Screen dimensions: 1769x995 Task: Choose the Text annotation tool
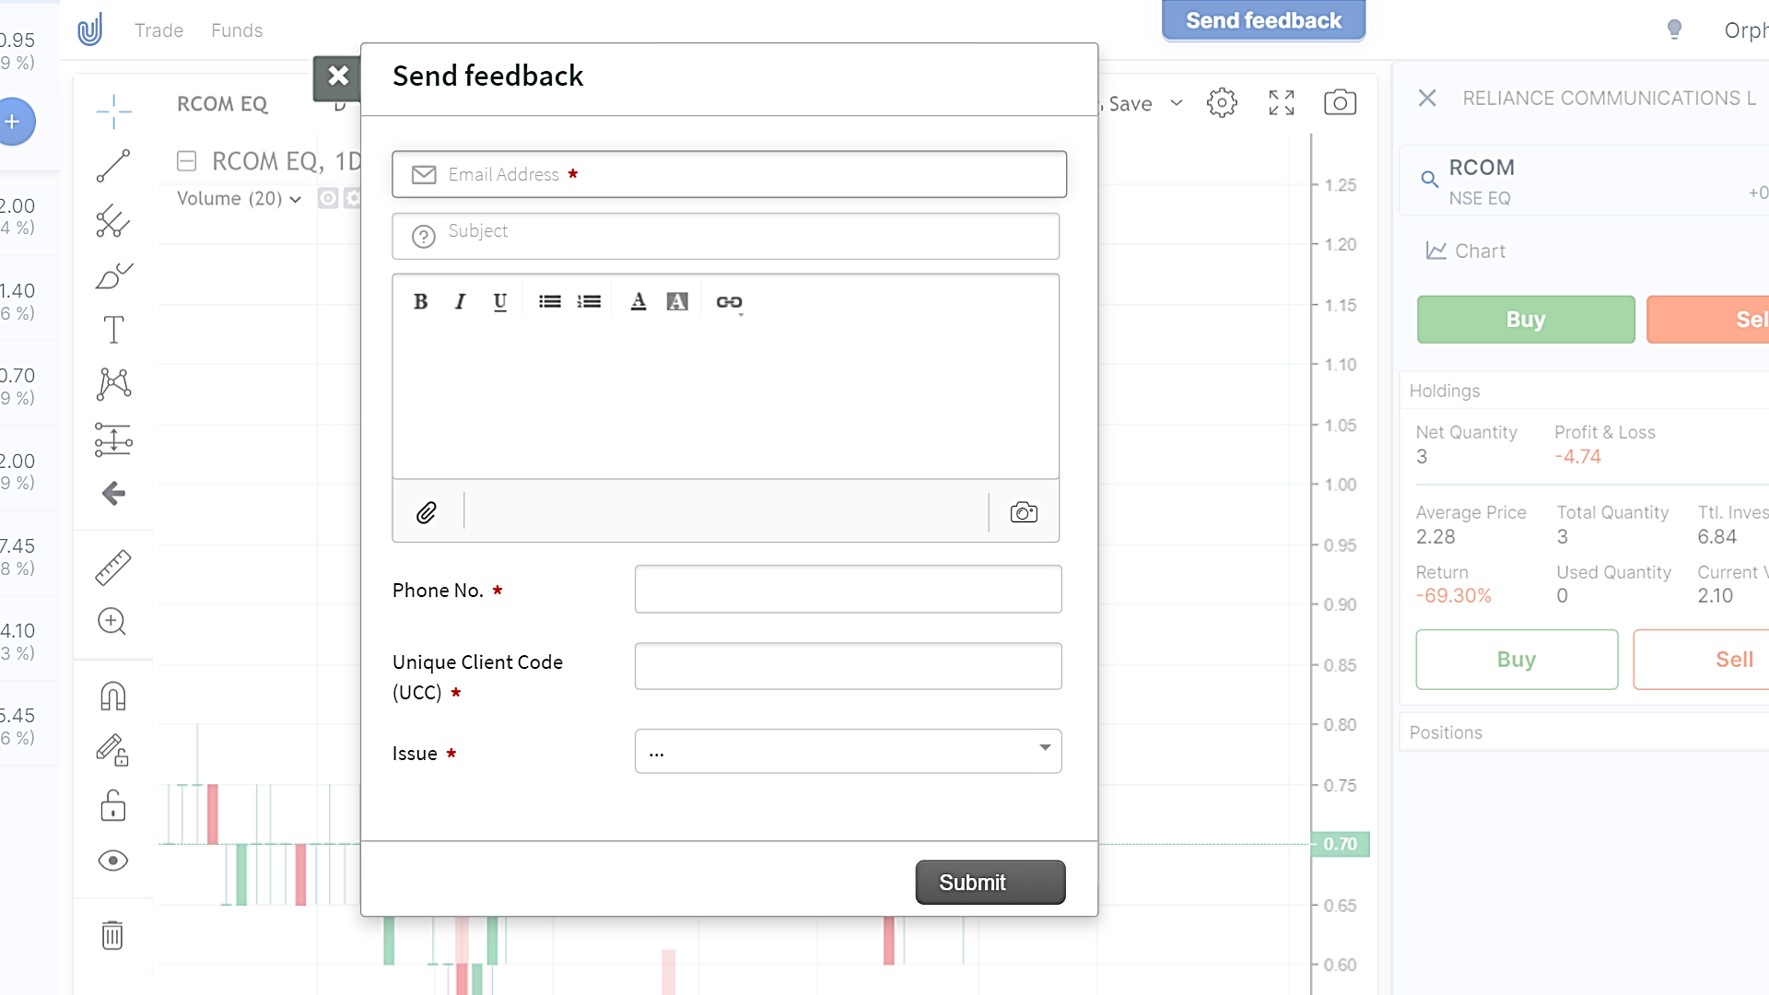pos(113,330)
